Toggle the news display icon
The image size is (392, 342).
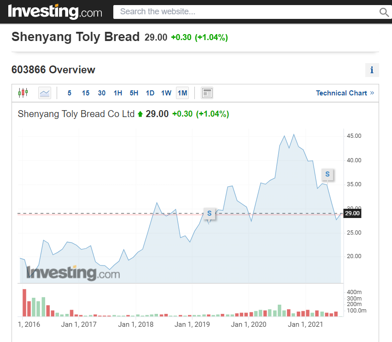pyautogui.click(x=207, y=93)
